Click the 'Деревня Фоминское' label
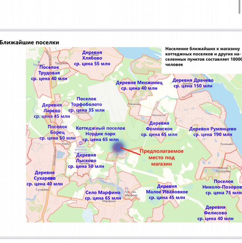Viewport: 242px width, 243px height. click(x=159, y=126)
